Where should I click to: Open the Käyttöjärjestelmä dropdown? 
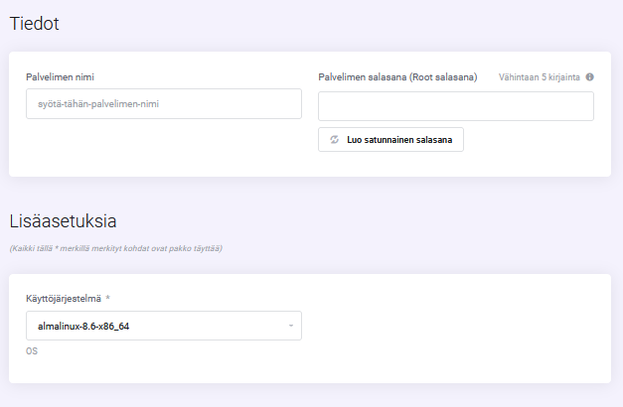tap(163, 326)
